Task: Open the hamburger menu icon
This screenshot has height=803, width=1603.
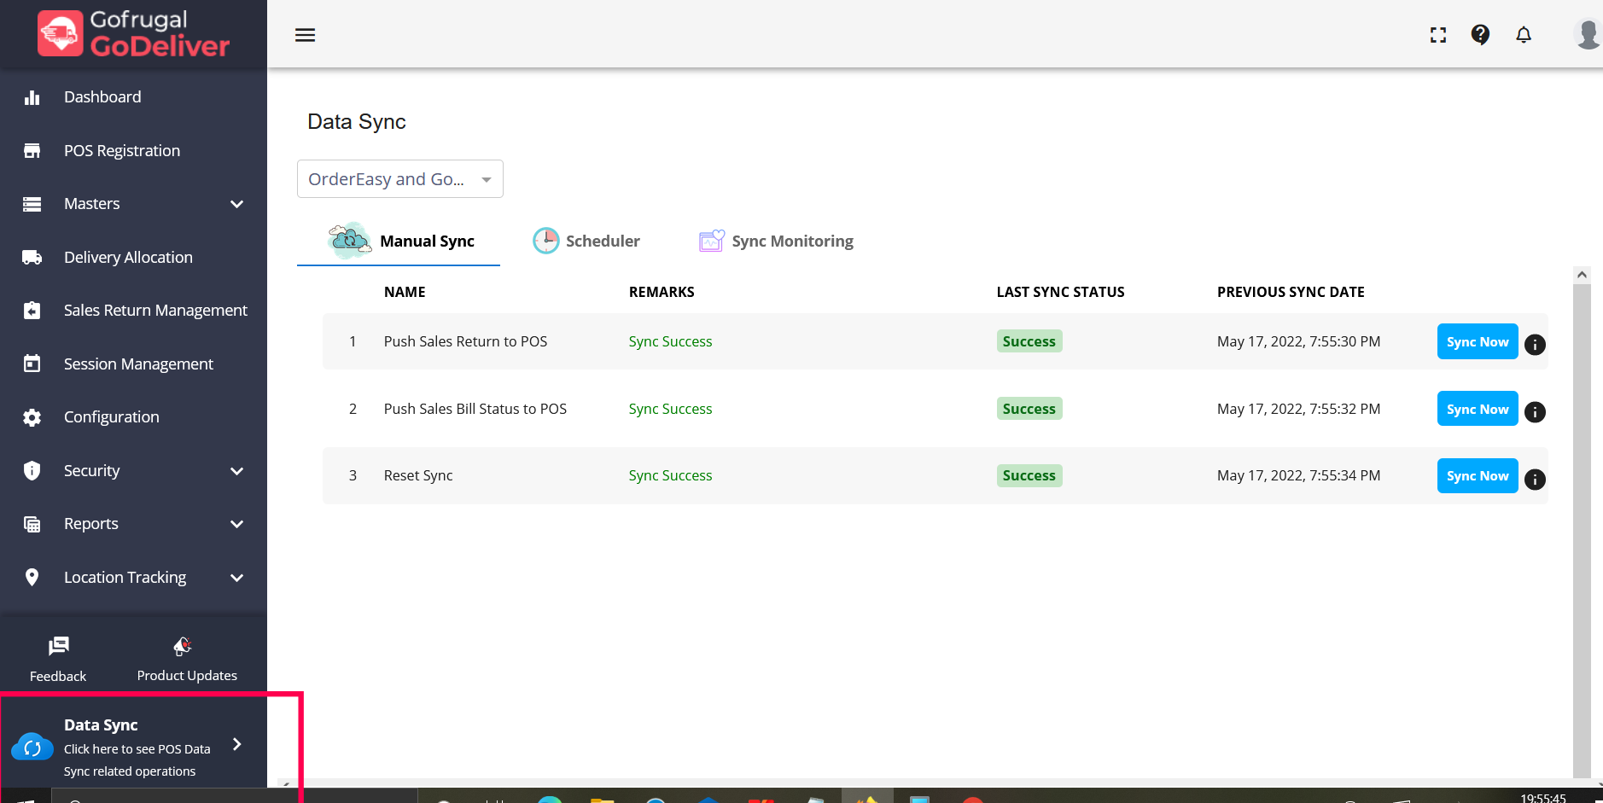Action: 305,35
